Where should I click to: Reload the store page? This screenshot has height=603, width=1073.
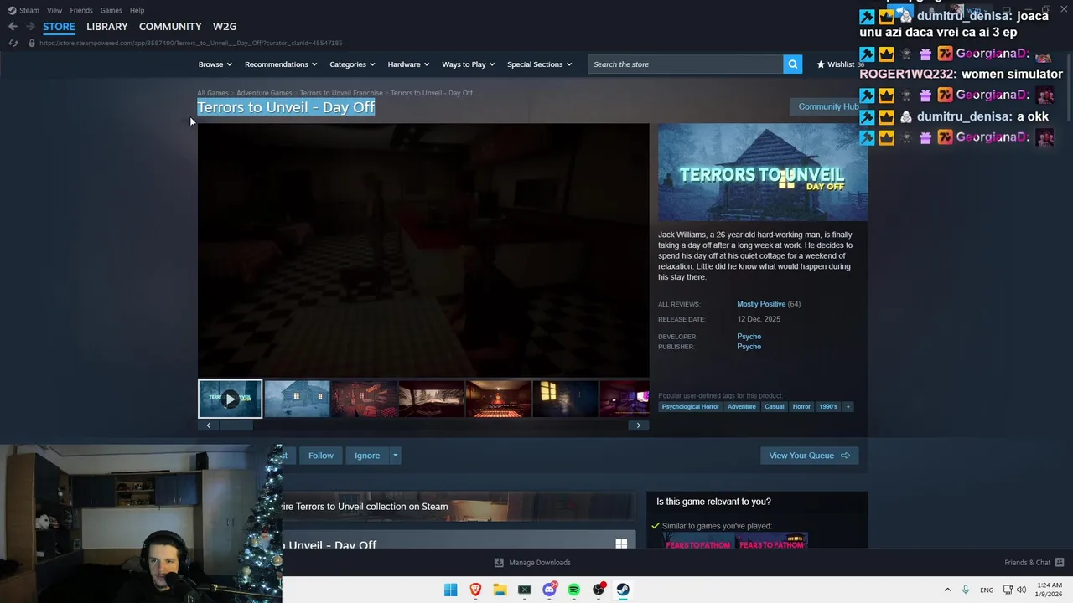tap(13, 43)
